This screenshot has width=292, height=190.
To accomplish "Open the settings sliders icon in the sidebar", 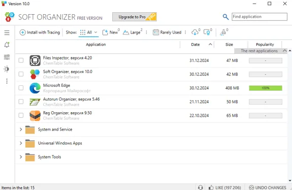I will pos(7,57).
